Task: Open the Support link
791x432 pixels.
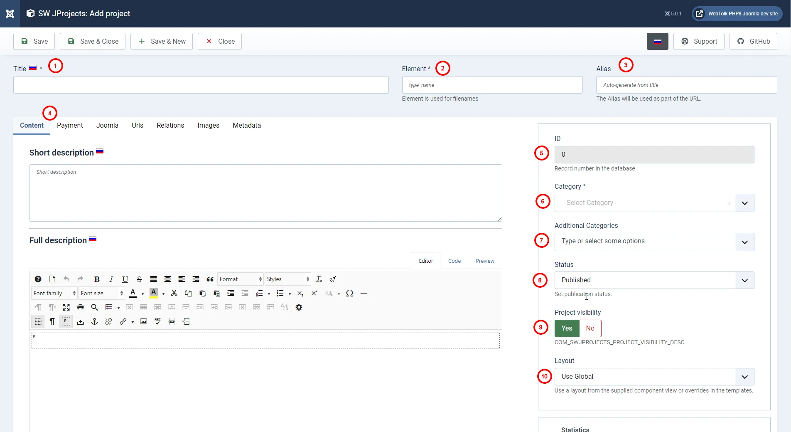Action: pyautogui.click(x=699, y=41)
